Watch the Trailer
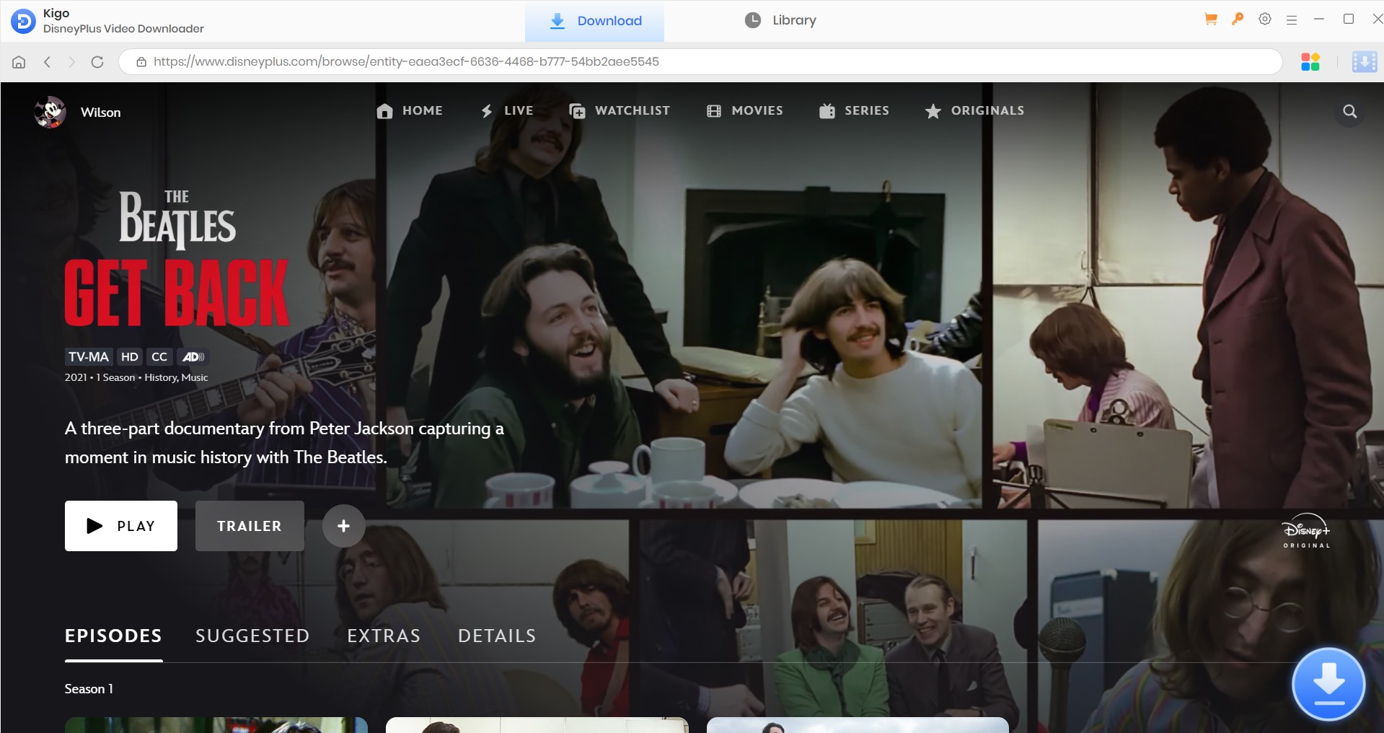 coord(250,526)
